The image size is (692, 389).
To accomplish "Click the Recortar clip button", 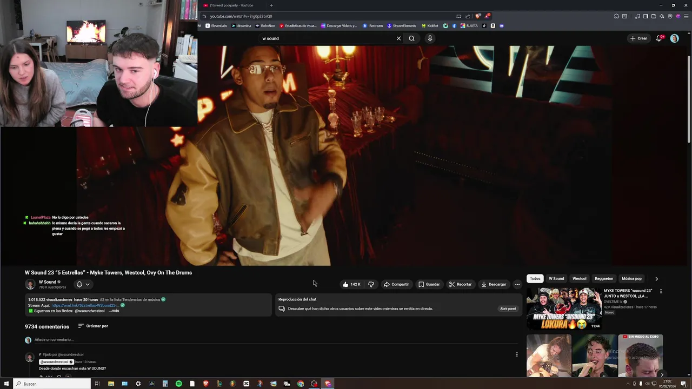I will point(460,284).
